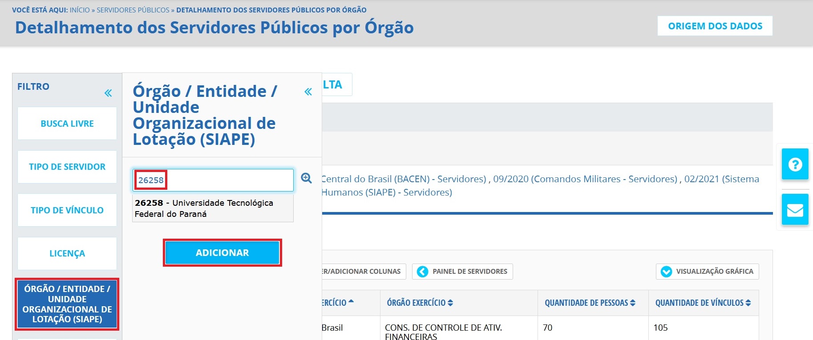Click the organ code input field
Viewport: 813px width, 340px height.
(x=227, y=180)
